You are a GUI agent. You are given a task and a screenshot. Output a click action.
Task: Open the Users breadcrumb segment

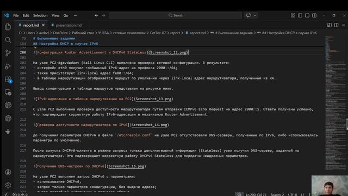[x=30, y=33]
